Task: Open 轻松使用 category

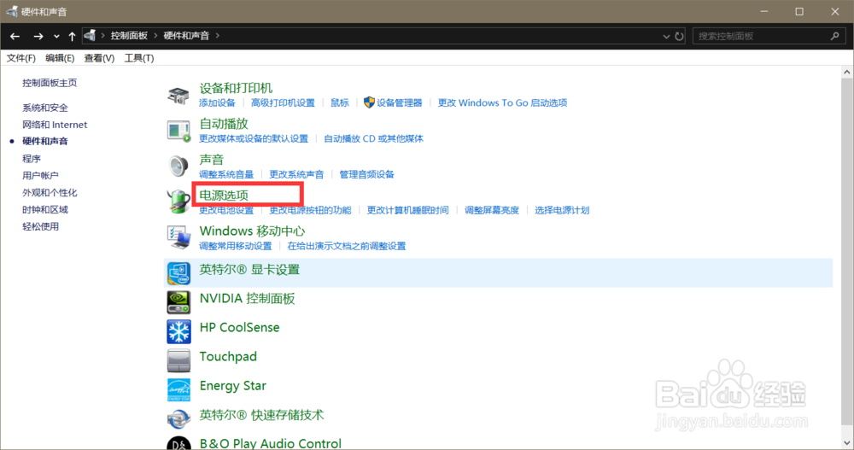Action: 40,226
